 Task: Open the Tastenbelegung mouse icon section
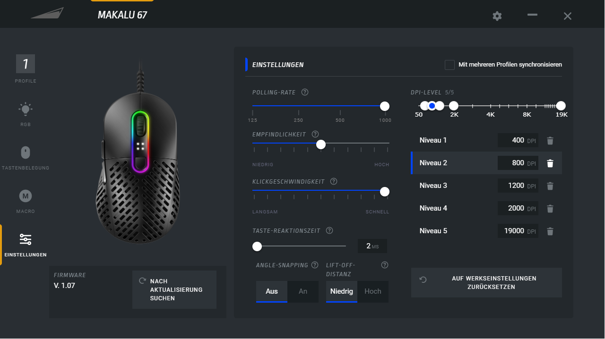point(26,158)
